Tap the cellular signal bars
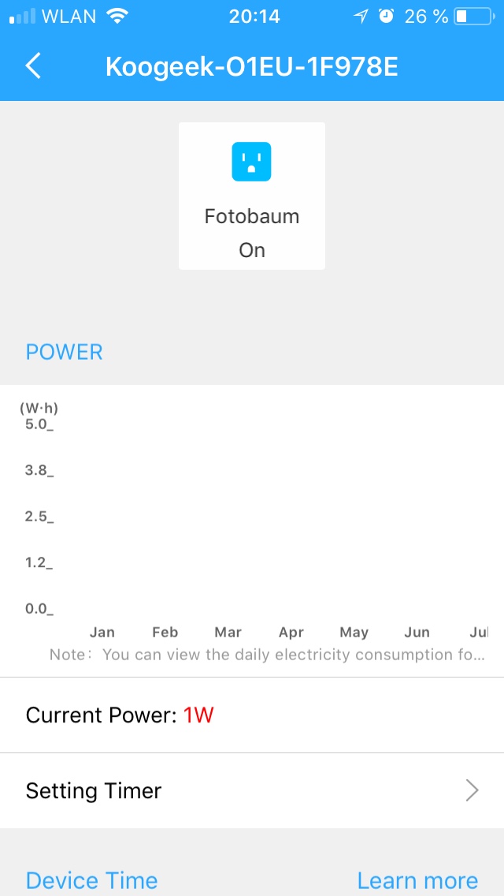This screenshot has height=896, width=504. (x=22, y=16)
